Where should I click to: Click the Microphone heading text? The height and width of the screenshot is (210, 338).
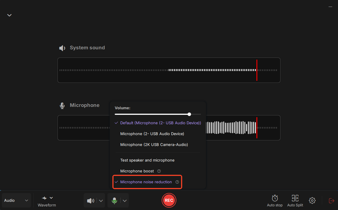84,105
